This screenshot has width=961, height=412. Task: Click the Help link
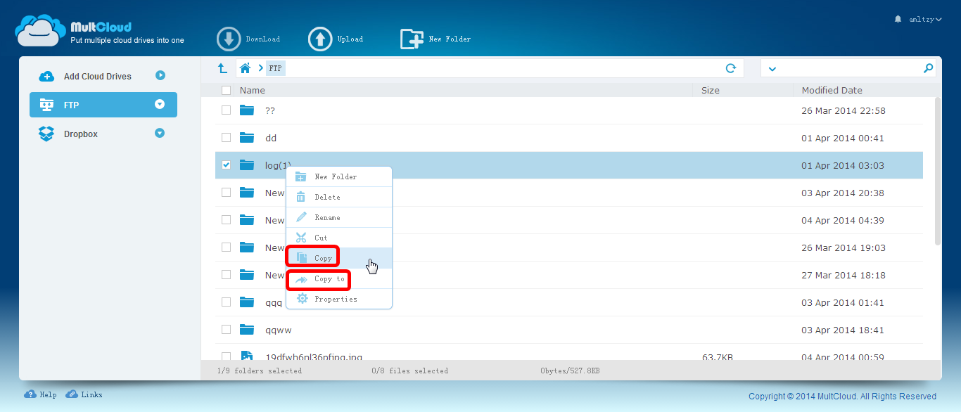[48, 395]
